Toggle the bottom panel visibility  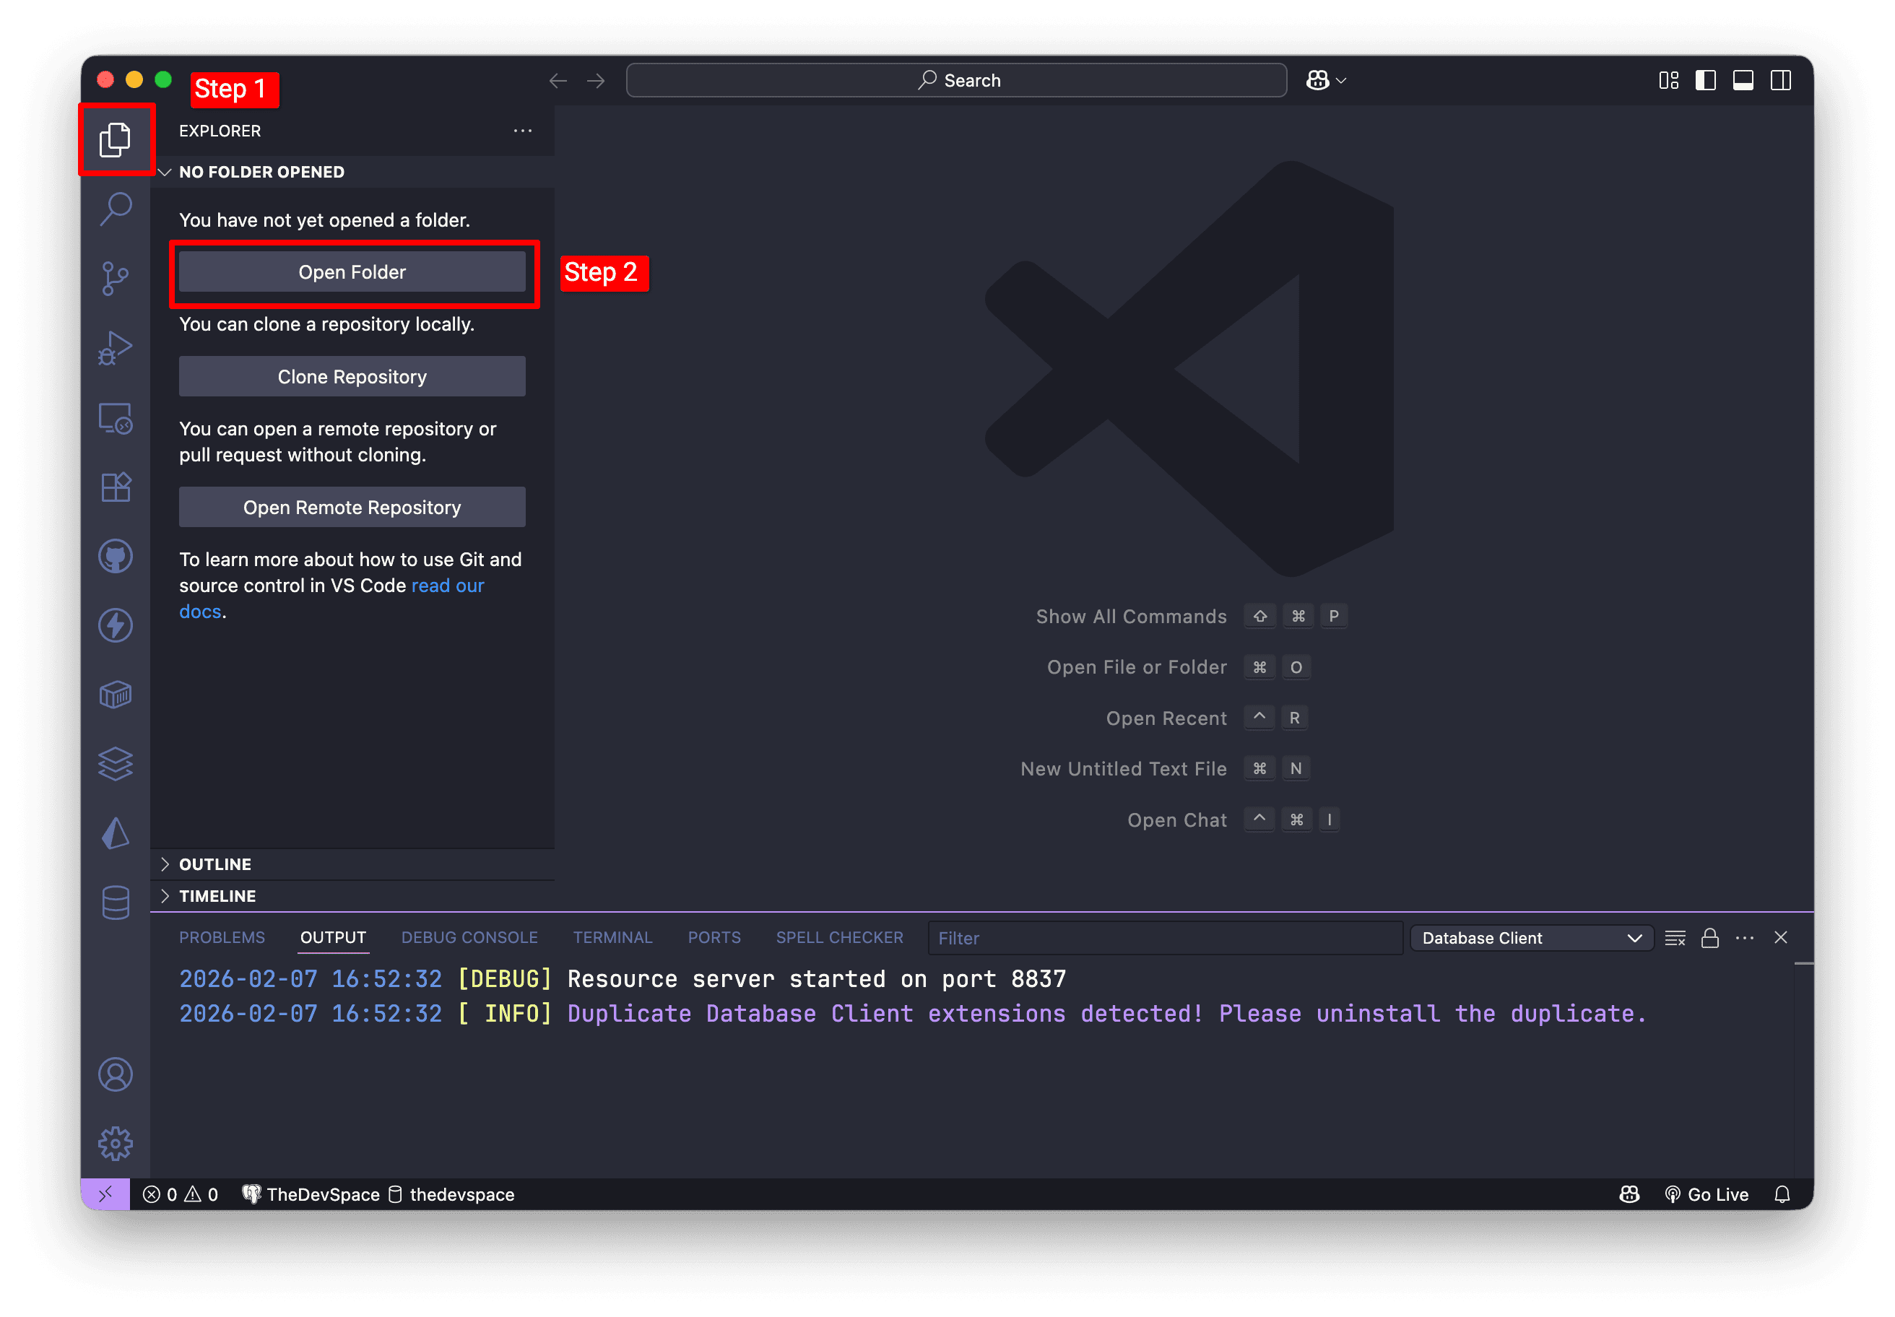pyautogui.click(x=1743, y=80)
